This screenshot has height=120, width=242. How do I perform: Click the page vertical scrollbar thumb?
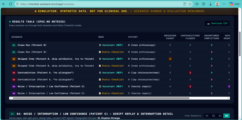(x=240, y=44)
